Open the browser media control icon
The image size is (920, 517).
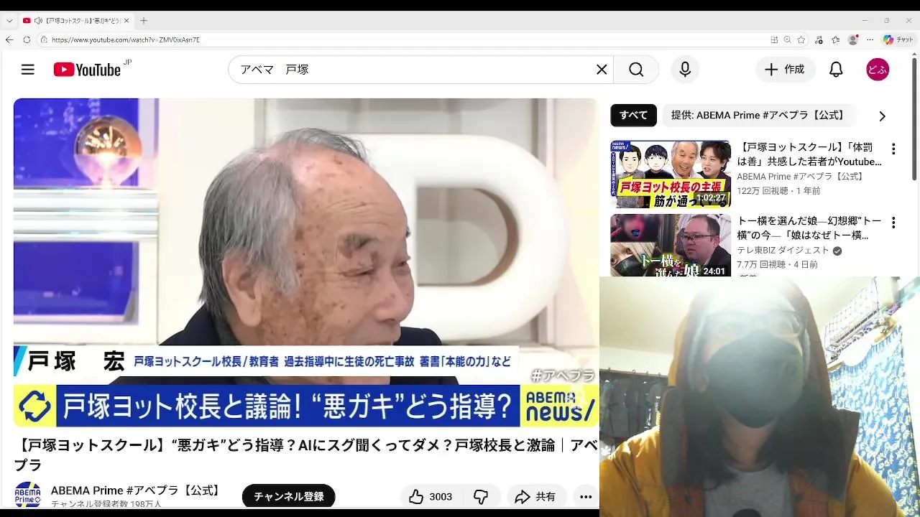click(819, 39)
